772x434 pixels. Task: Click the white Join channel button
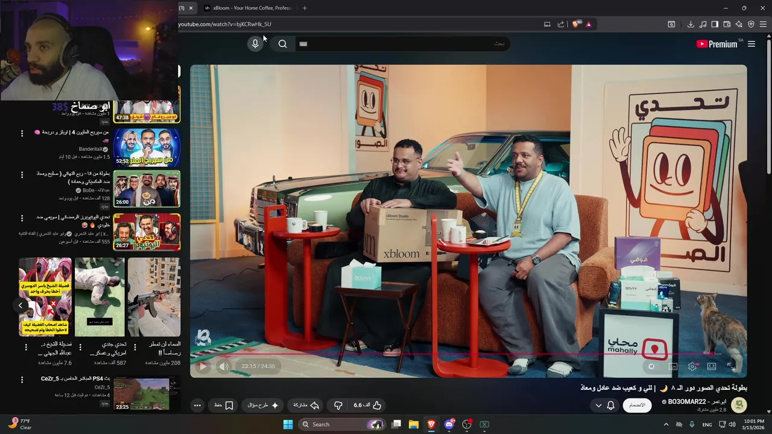[637, 405]
